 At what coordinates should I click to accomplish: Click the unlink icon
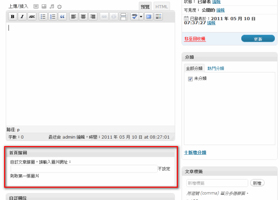click(x=114, y=17)
